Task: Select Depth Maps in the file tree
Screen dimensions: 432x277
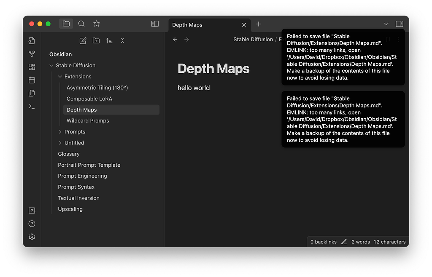Action: (x=111, y=109)
